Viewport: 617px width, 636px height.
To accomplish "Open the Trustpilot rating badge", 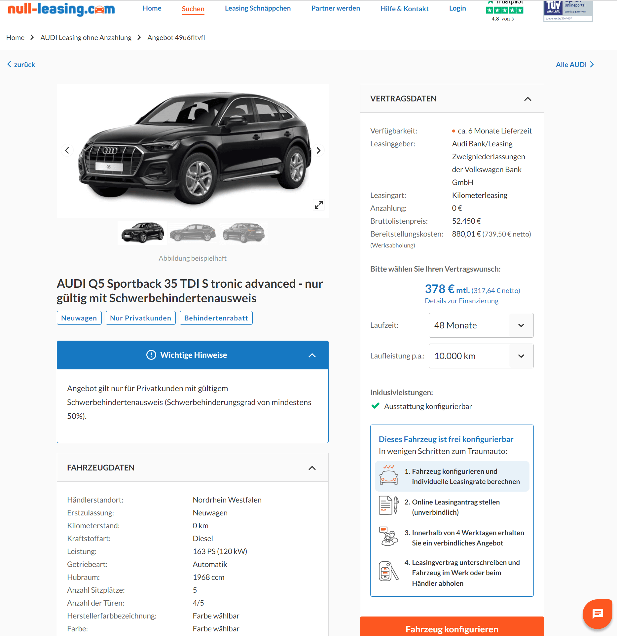I will coord(504,11).
